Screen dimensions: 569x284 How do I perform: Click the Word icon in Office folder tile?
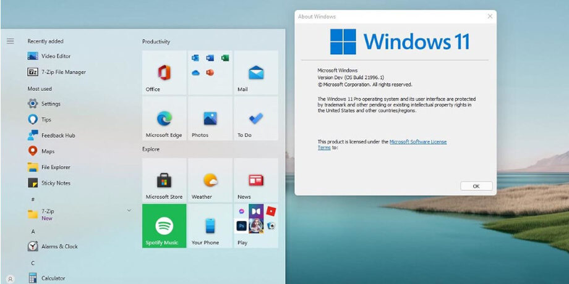tap(210, 58)
